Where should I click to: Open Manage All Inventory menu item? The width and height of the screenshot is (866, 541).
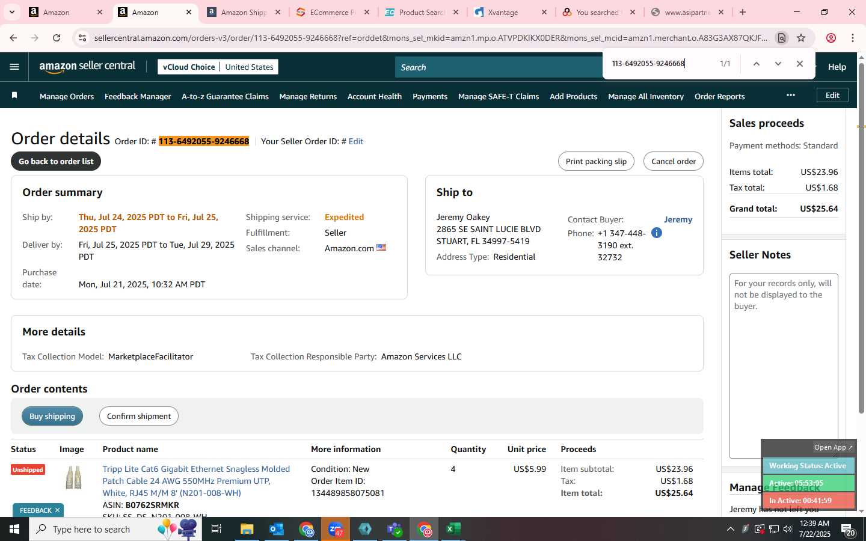click(646, 96)
